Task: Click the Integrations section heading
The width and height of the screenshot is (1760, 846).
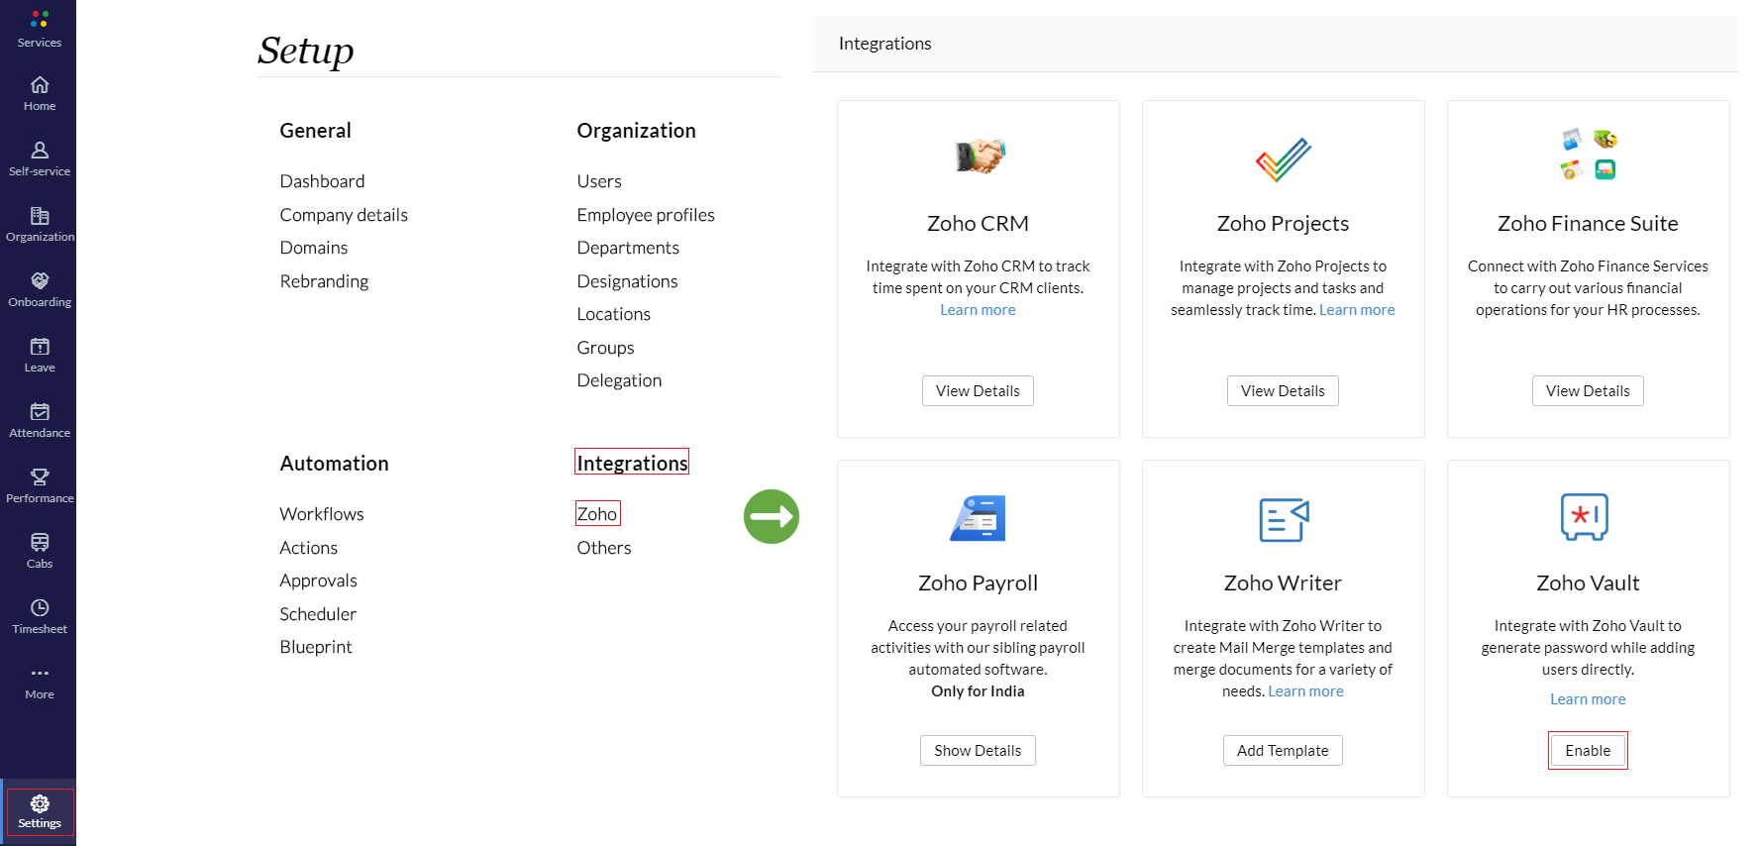Action: tap(632, 463)
